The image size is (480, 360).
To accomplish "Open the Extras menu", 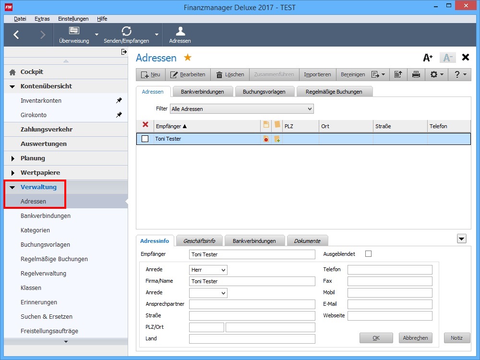I will click(42, 19).
